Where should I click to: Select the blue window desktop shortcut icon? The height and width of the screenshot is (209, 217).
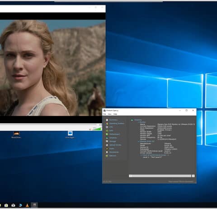pos(70,133)
